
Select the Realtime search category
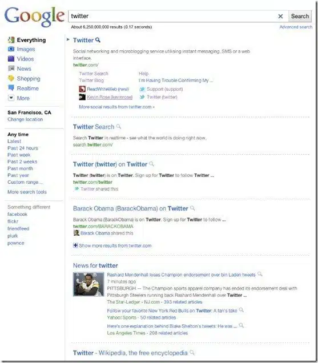pos(28,88)
